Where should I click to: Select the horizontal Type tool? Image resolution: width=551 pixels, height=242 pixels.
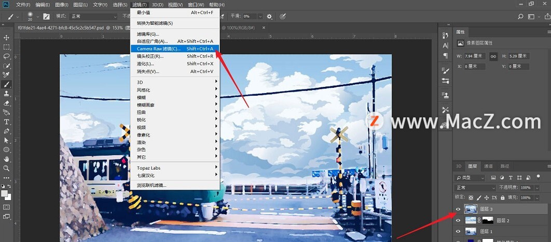click(7, 122)
